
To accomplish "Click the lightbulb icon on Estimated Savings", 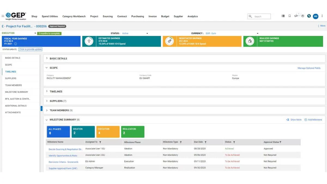I will pos(89,41).
